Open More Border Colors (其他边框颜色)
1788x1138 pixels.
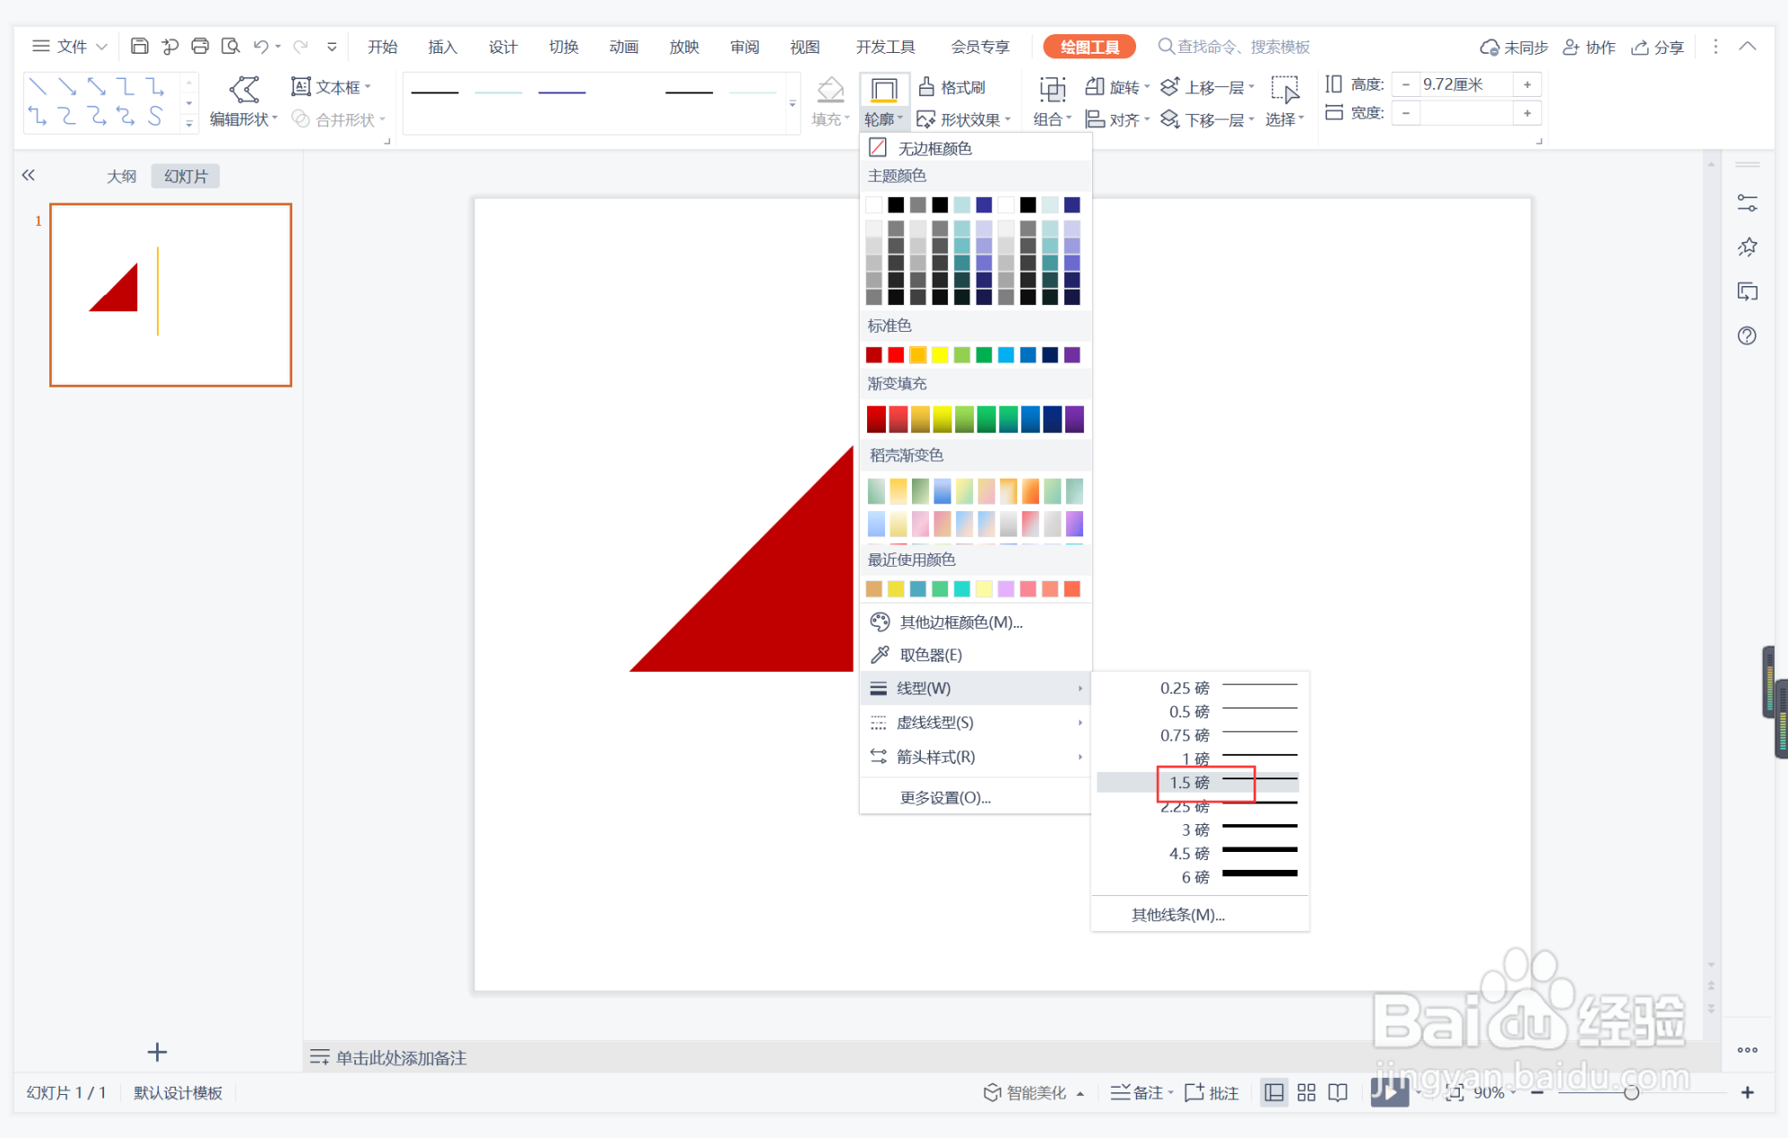click(x=976, y=621)
